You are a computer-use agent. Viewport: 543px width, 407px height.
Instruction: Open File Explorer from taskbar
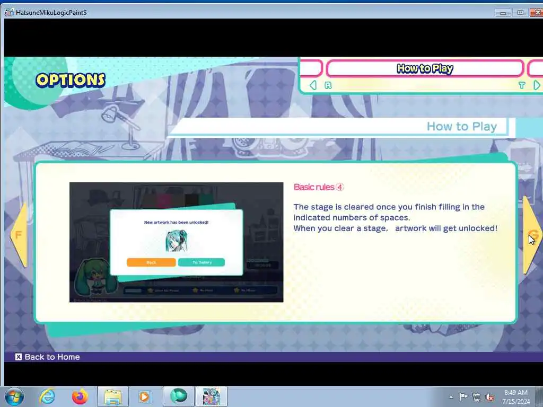tap(113, 396)
